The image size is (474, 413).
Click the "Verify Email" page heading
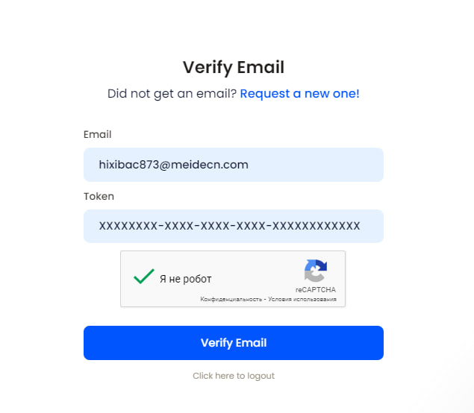pyautogui.click(x=234, y=67)
